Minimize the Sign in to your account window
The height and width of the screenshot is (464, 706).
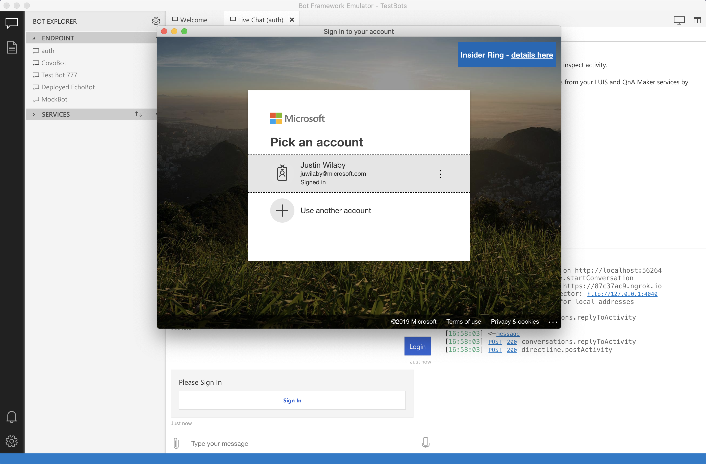click(174, 31)
